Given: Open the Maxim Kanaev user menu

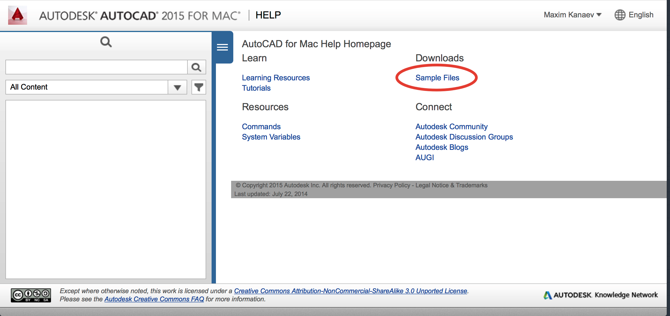Looking at the screenshot, I should point(572,15).
